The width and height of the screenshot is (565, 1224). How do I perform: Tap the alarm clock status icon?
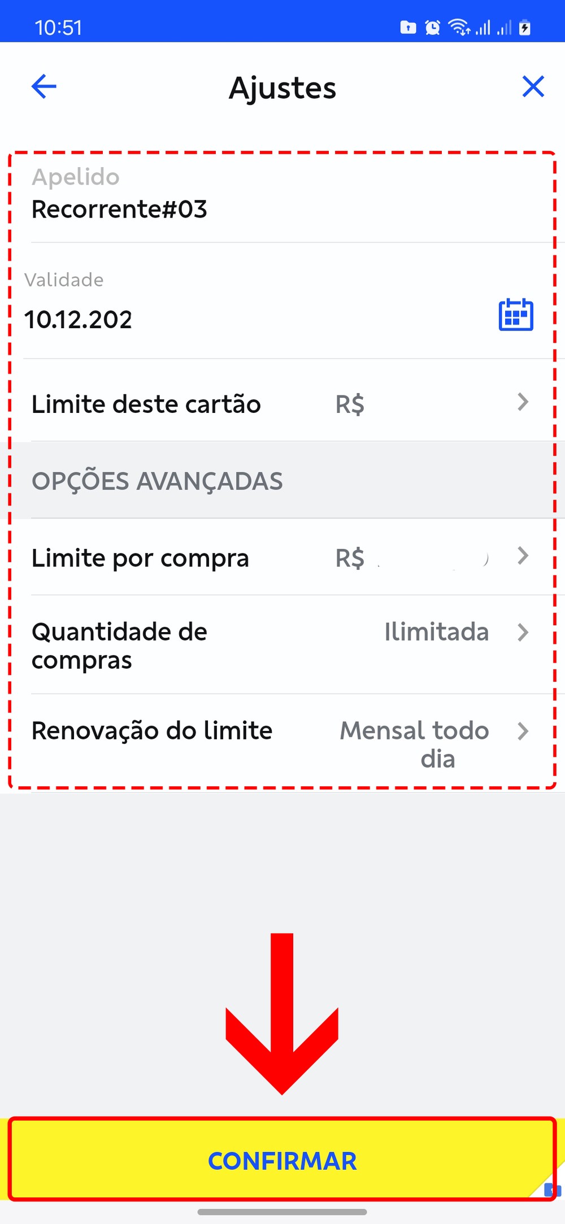(432, 27)
